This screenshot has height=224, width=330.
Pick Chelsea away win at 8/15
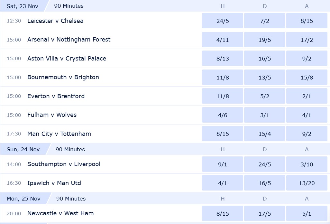307,21
